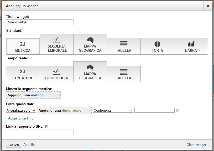Select the standard Metrica widget type
This screenshot has height=151, width=214.
click(23, 46)
